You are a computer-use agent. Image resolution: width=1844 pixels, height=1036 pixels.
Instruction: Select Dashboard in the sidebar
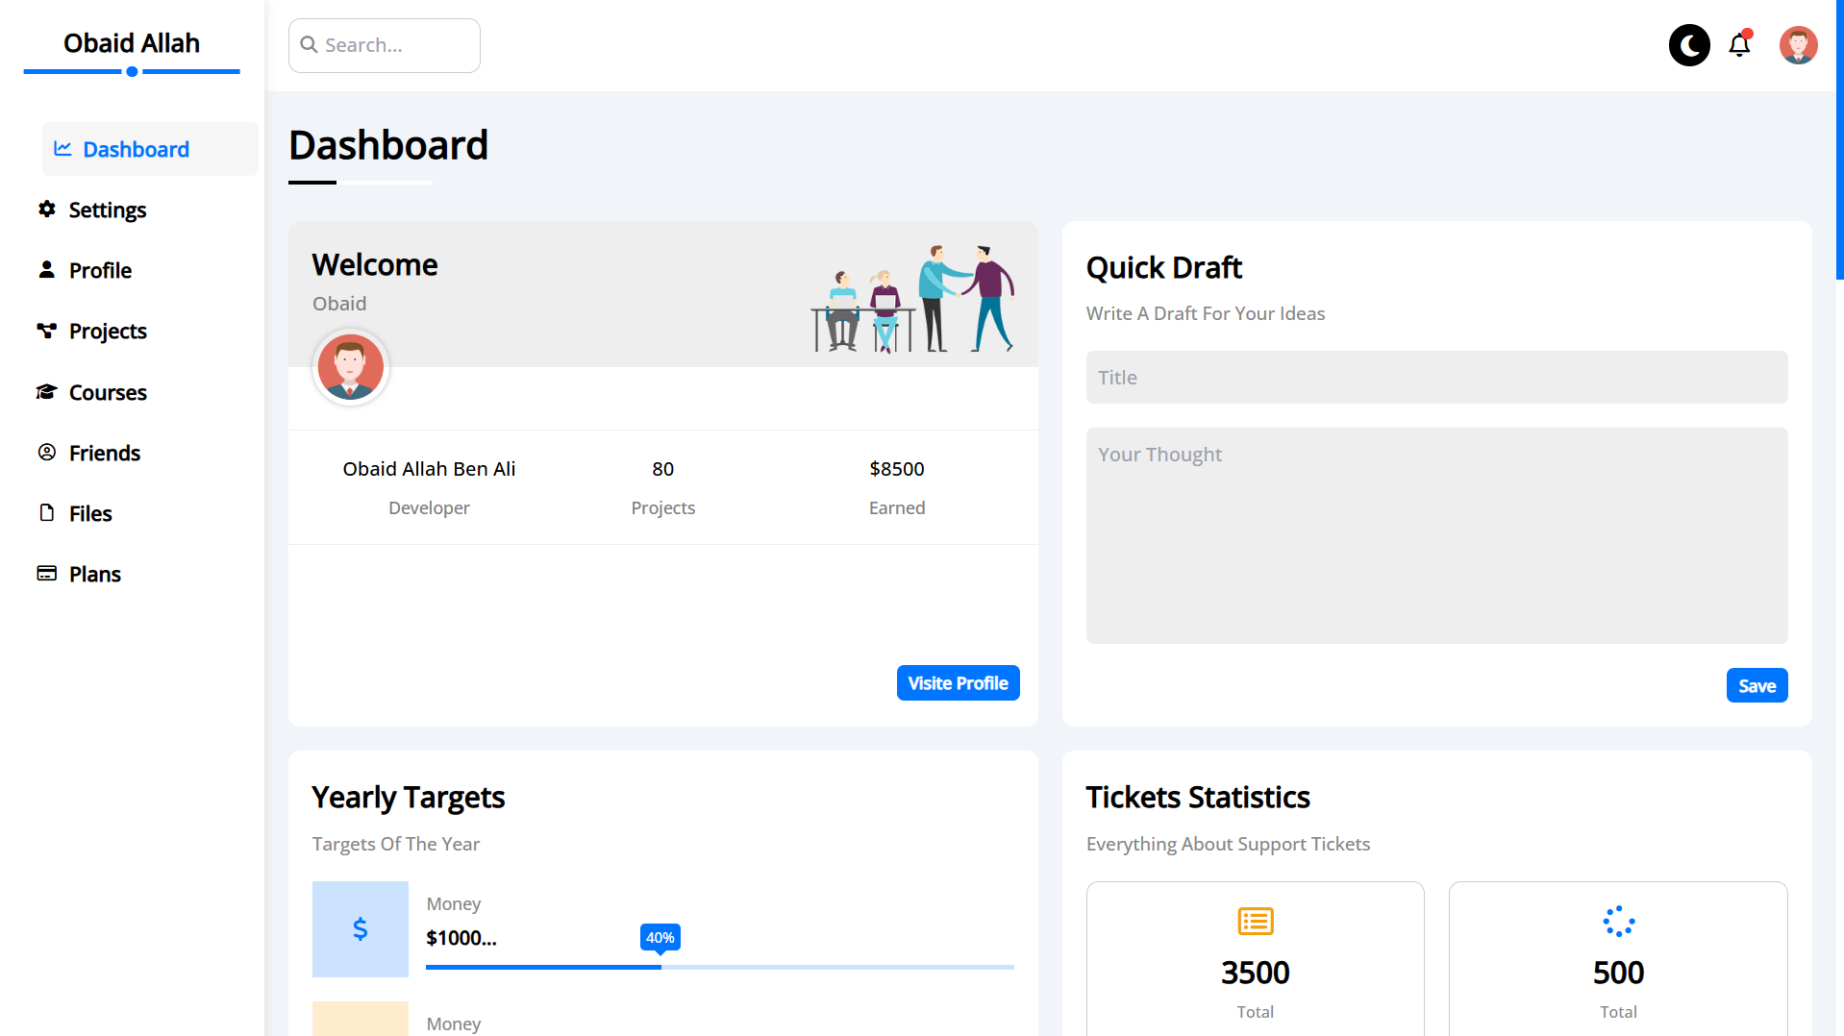click(150, 149)
